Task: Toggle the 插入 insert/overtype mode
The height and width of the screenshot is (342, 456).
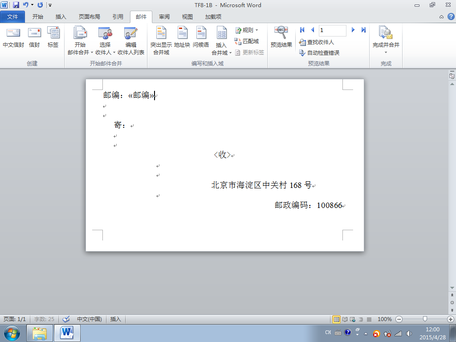Action: (x=115, y=319)
